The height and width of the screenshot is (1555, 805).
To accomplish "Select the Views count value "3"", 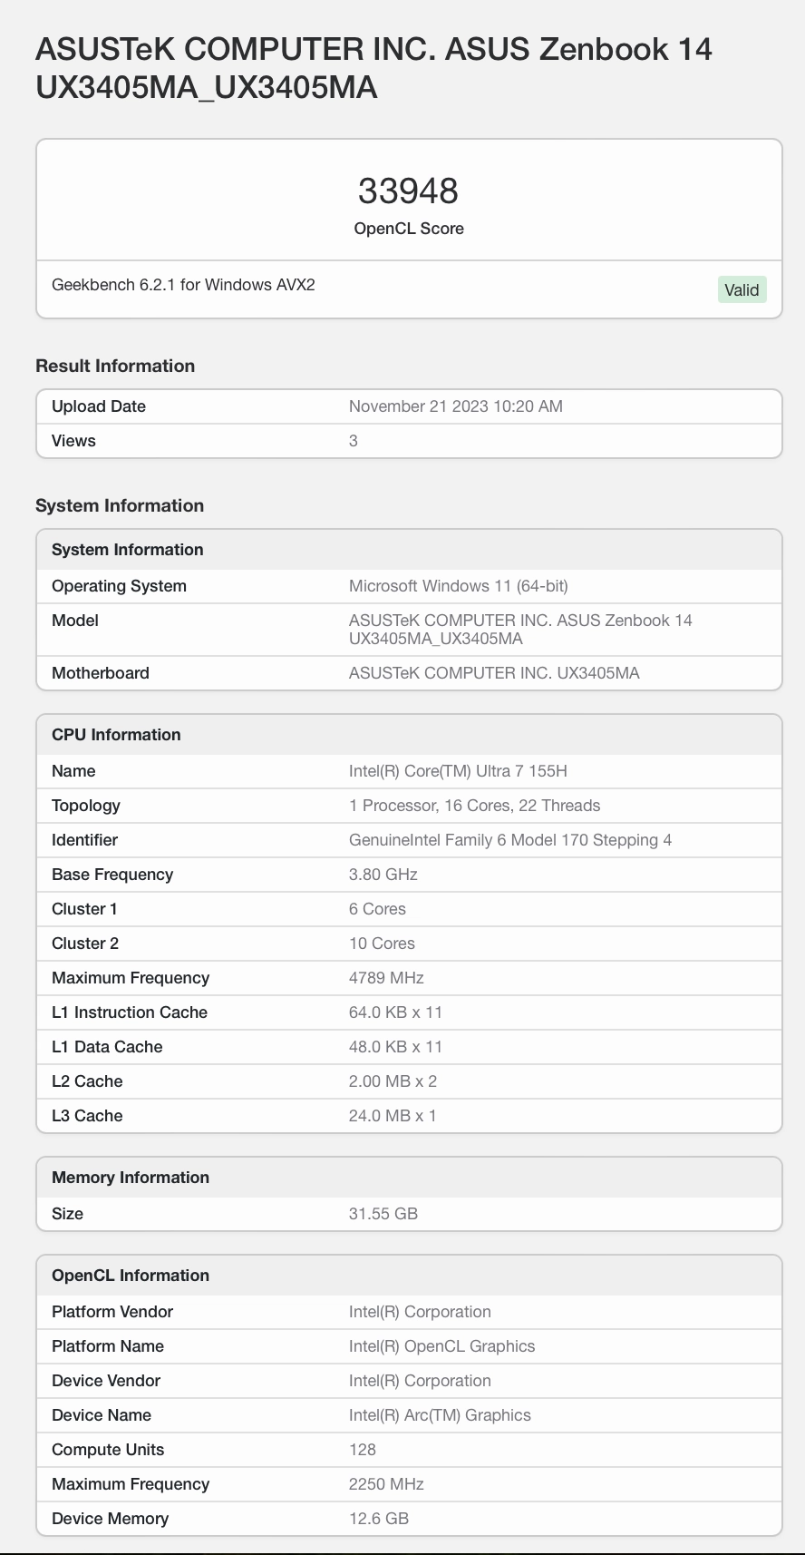I will (x=354, y=441).
